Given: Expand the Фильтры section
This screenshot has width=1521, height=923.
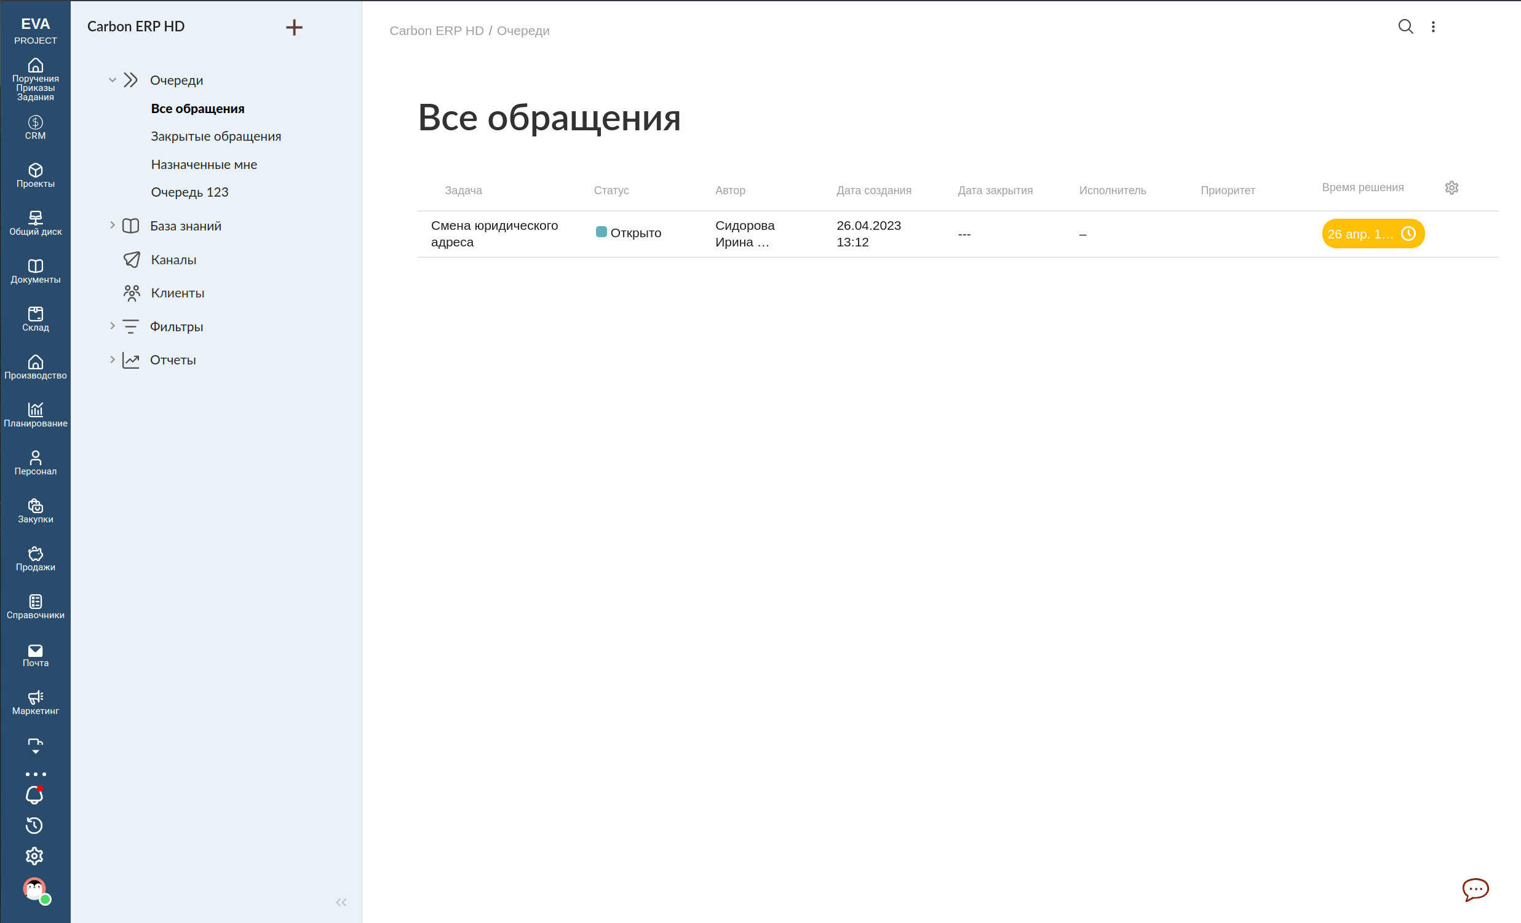Looking at the screenshot, I should tap(113, 326).
